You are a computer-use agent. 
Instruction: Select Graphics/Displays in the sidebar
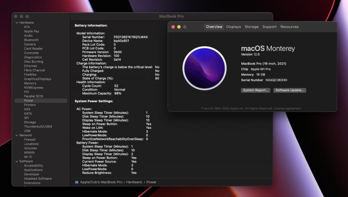tap(37, 79)
